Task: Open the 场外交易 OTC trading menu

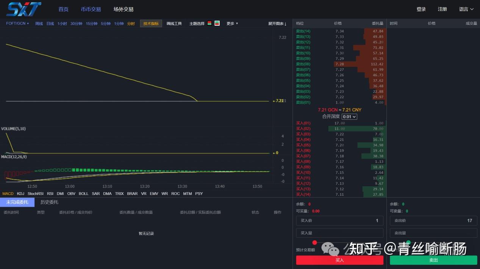Action: point(123,9)
